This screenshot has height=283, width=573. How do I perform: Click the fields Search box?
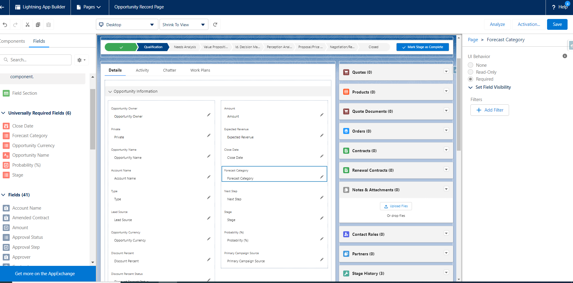click(36, 60)
